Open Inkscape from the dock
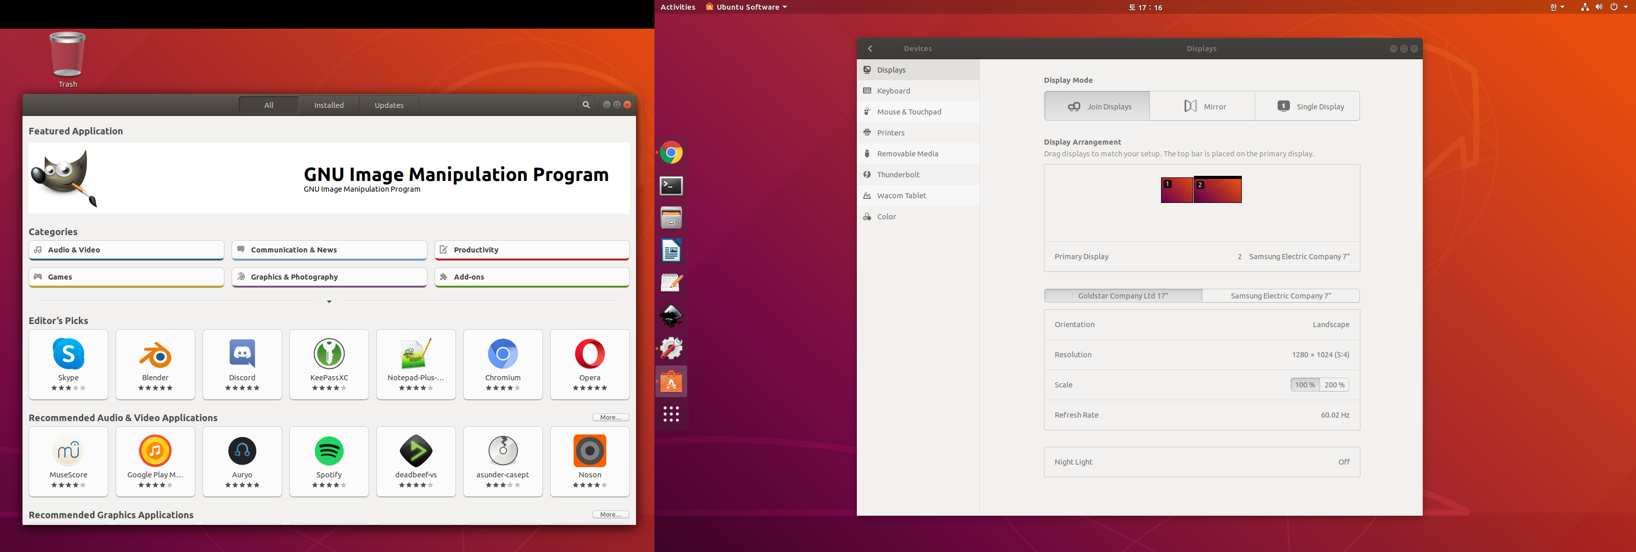This screenshot has height=552, width=1636. 671,316
